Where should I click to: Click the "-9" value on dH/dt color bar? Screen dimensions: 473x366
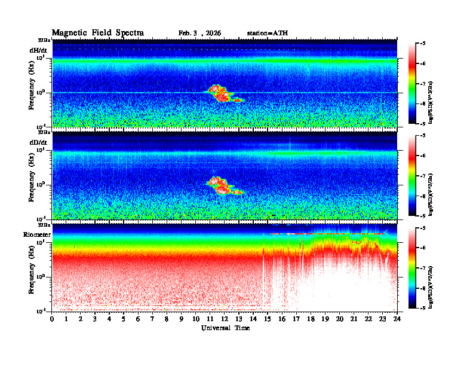(423, 124)
